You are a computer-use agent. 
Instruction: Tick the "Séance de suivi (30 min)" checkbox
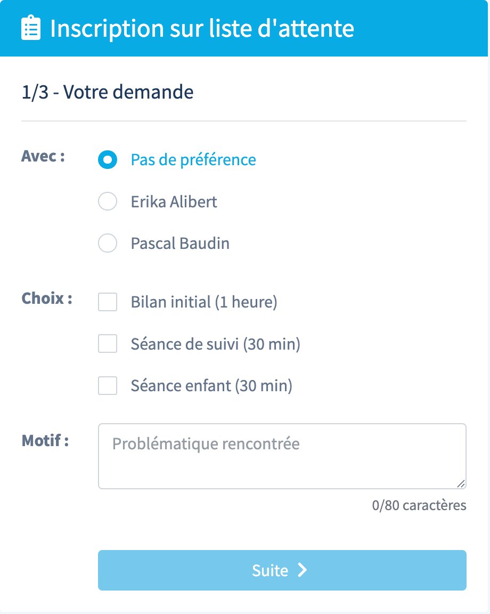coord(108,344)
